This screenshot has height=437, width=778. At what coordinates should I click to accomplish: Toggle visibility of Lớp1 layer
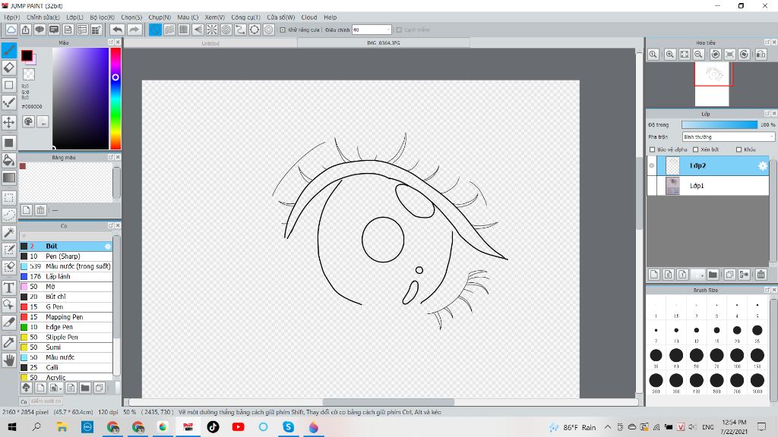click(652, 186)
